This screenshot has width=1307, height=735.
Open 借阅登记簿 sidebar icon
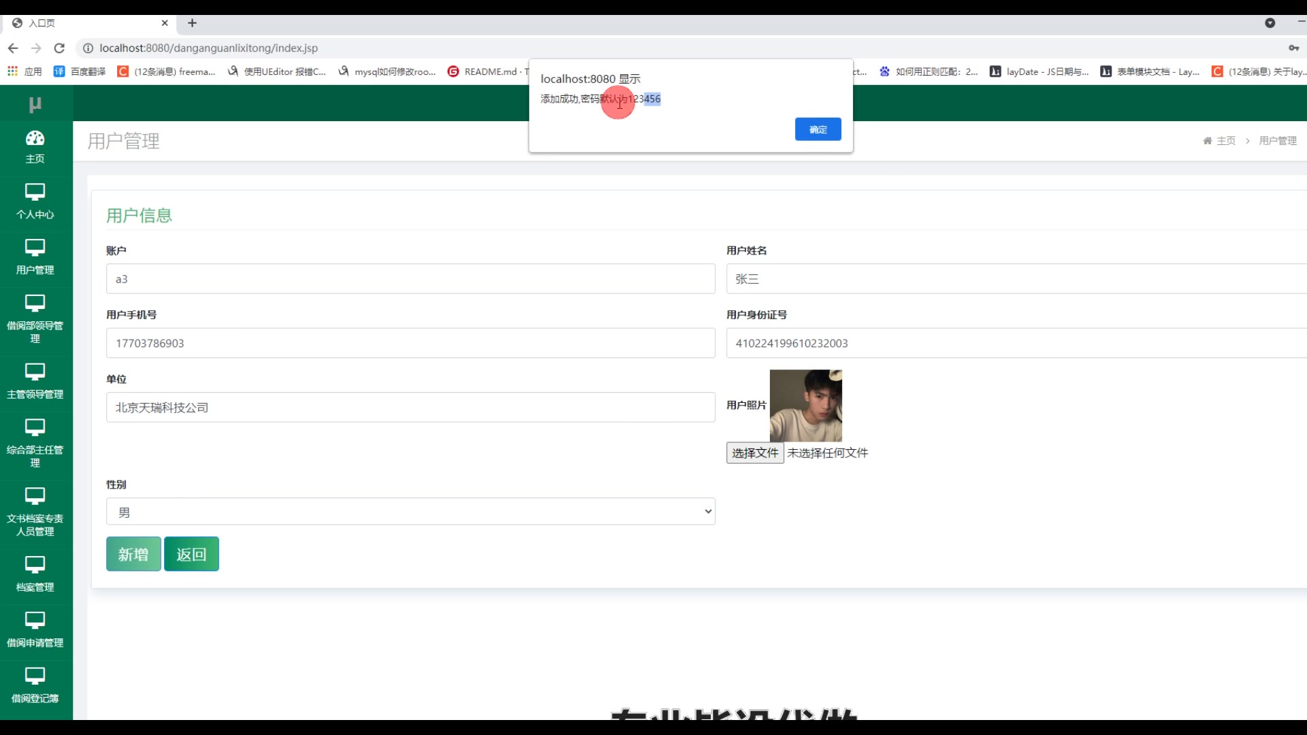[35, 676]
